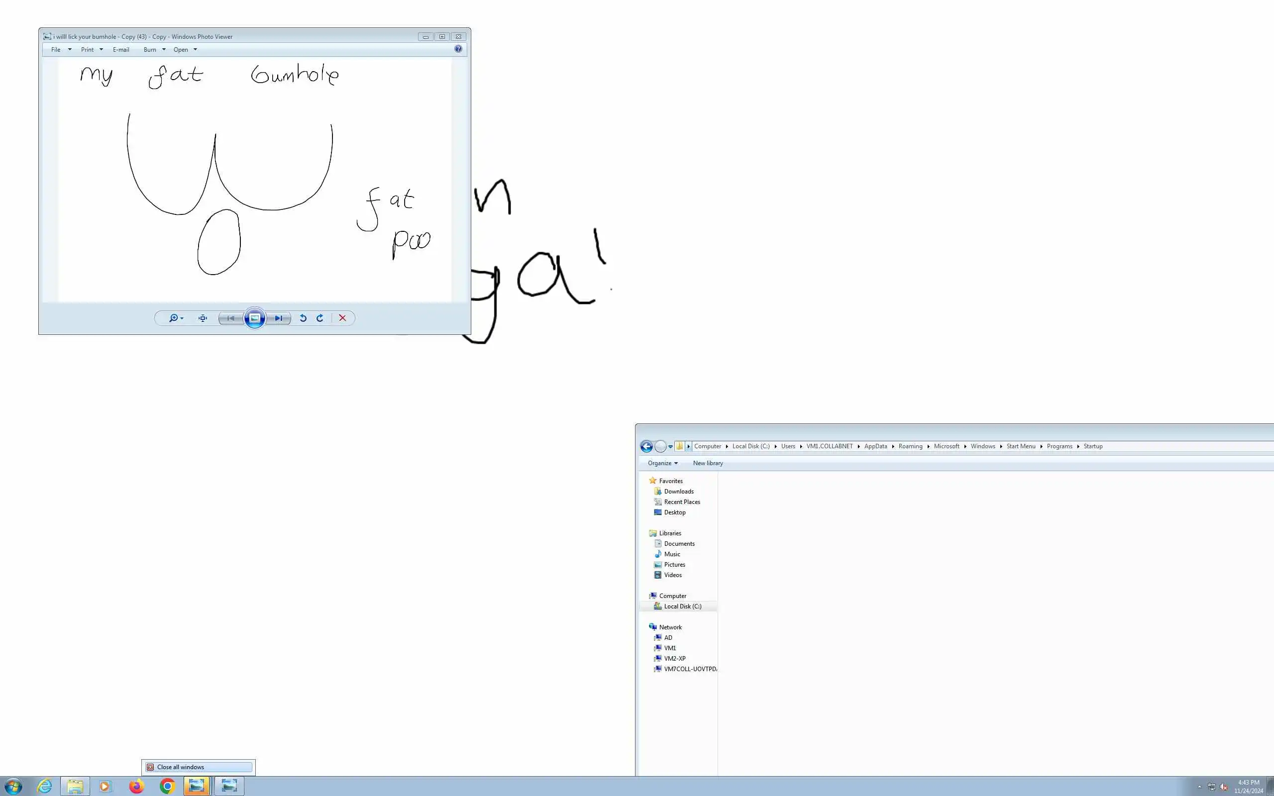Click the Explorer Back navigation arrow

pyautogui.click(x=646, y=446)
